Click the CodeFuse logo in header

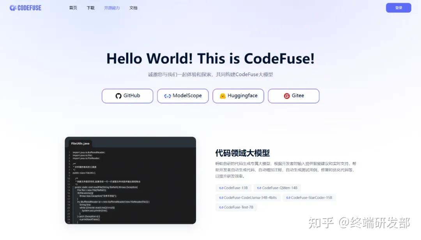(x=25, y=8)
